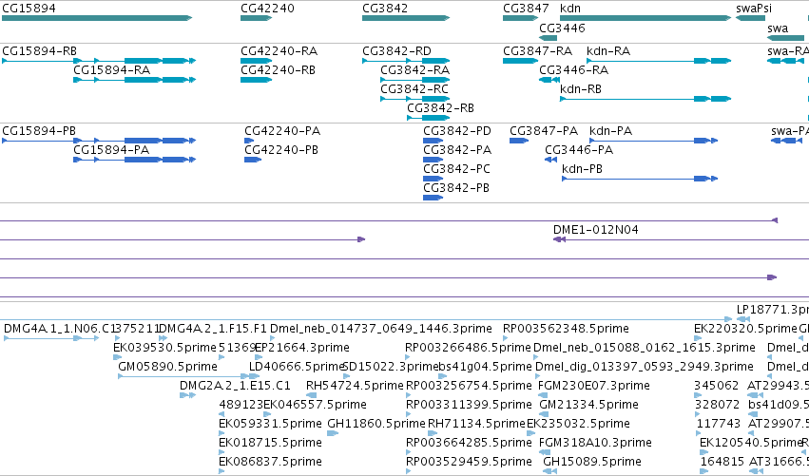809x476 pixels.
Task: Select CG42240-PB protein
Action: coord(253,160)
